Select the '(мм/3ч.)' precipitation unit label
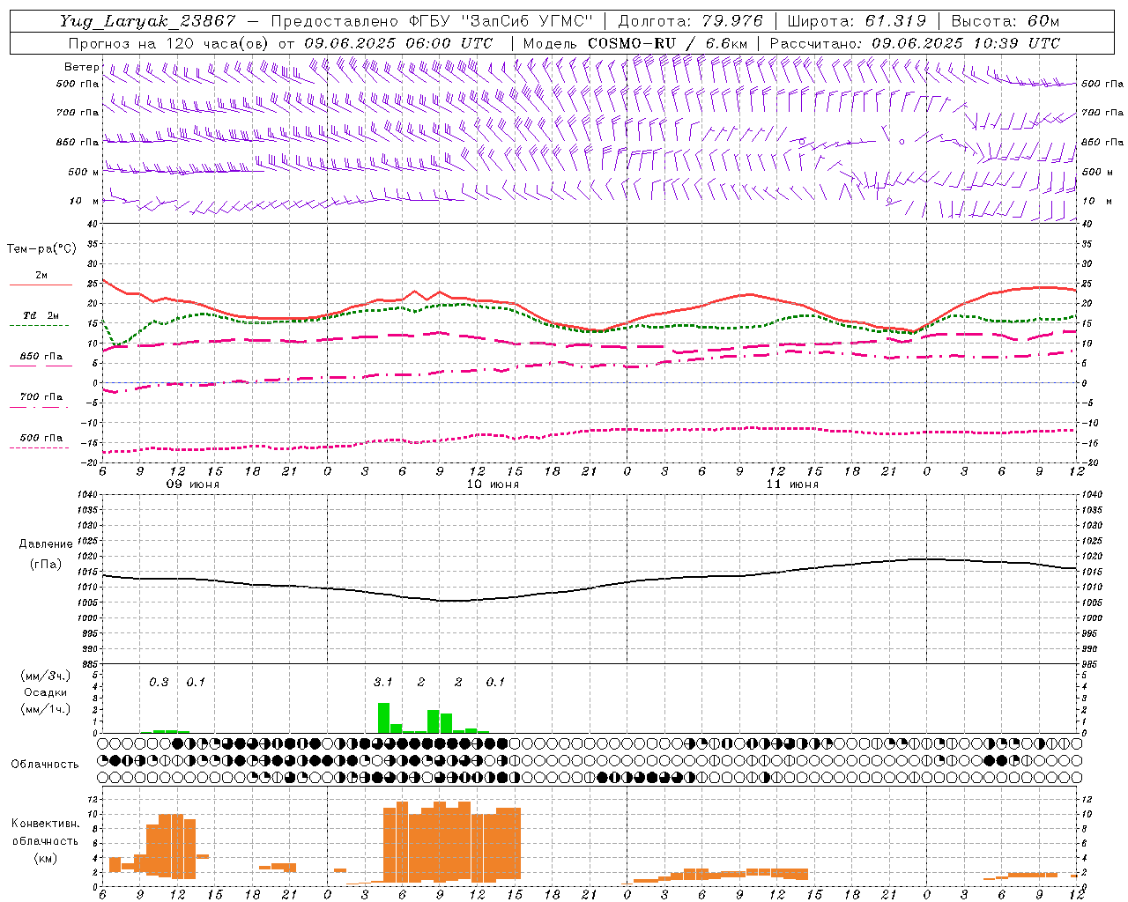Image resolution: width=1128 pixels, height=902 pixels. 45,676
